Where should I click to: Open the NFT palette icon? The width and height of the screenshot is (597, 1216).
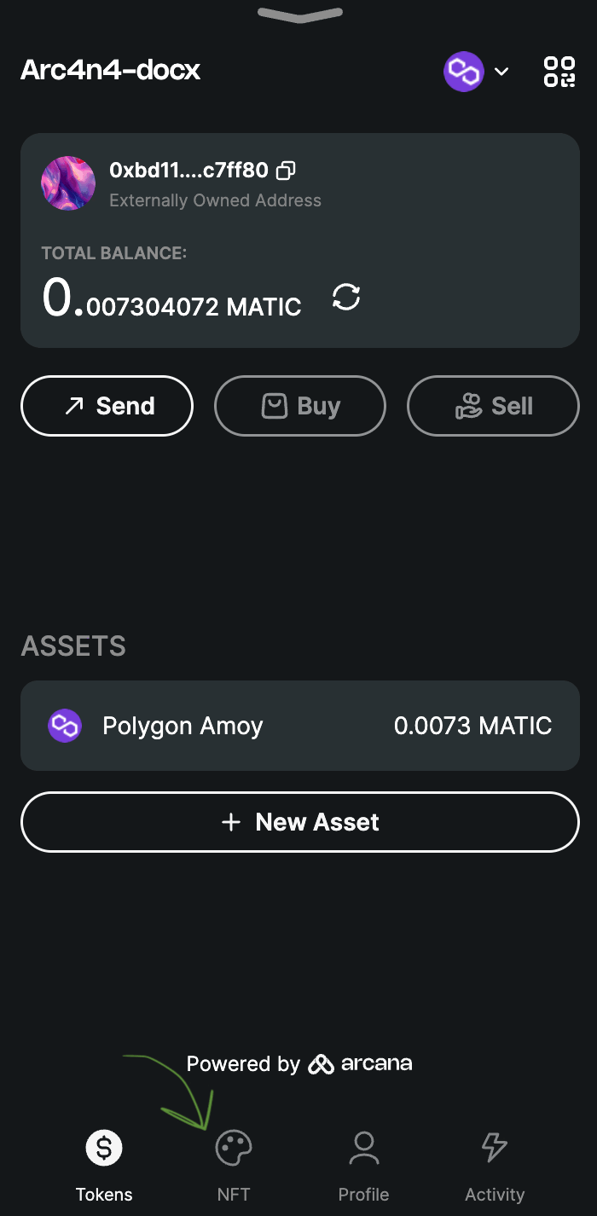point(233,1148)
